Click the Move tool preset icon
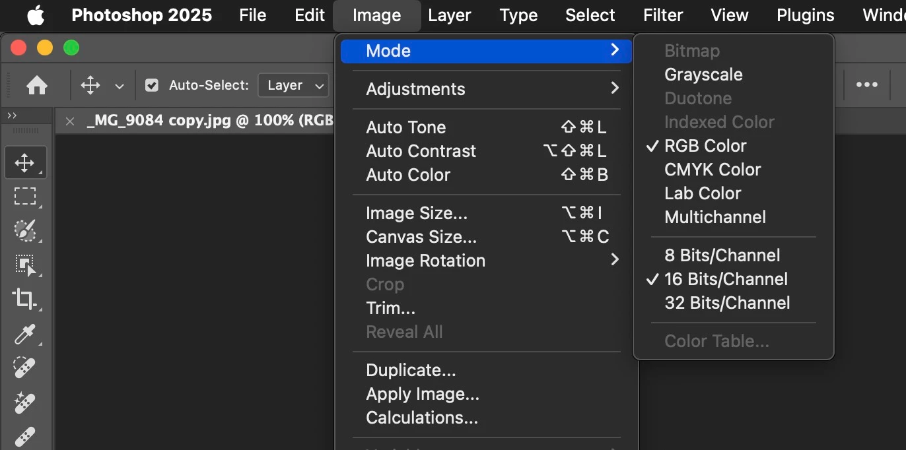The width and height of the screenshot is (906, 450). [90, 85]
